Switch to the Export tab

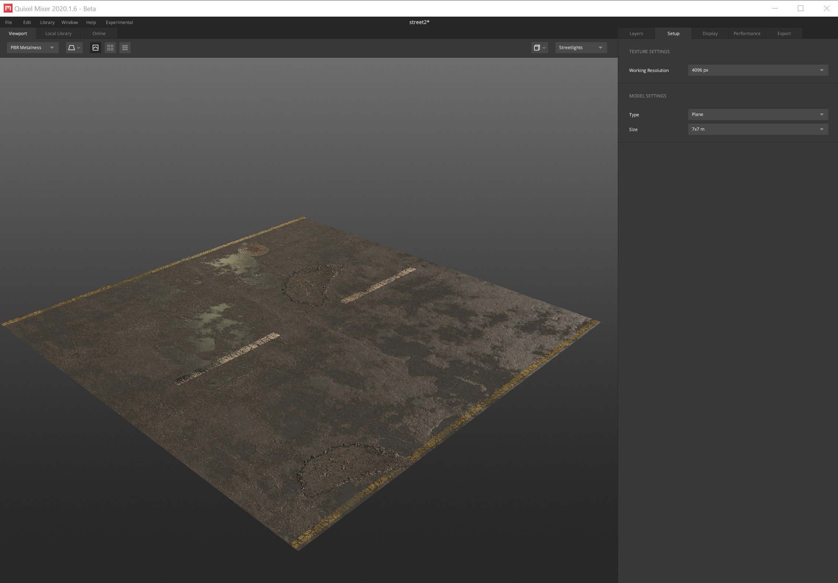click(x=784, y=34)
